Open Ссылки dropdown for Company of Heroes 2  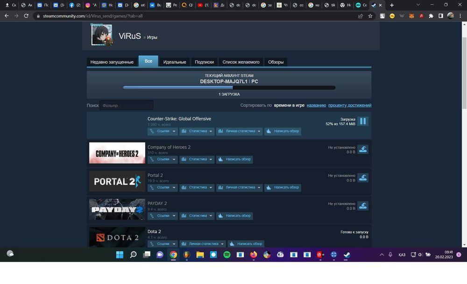point(163,160)
